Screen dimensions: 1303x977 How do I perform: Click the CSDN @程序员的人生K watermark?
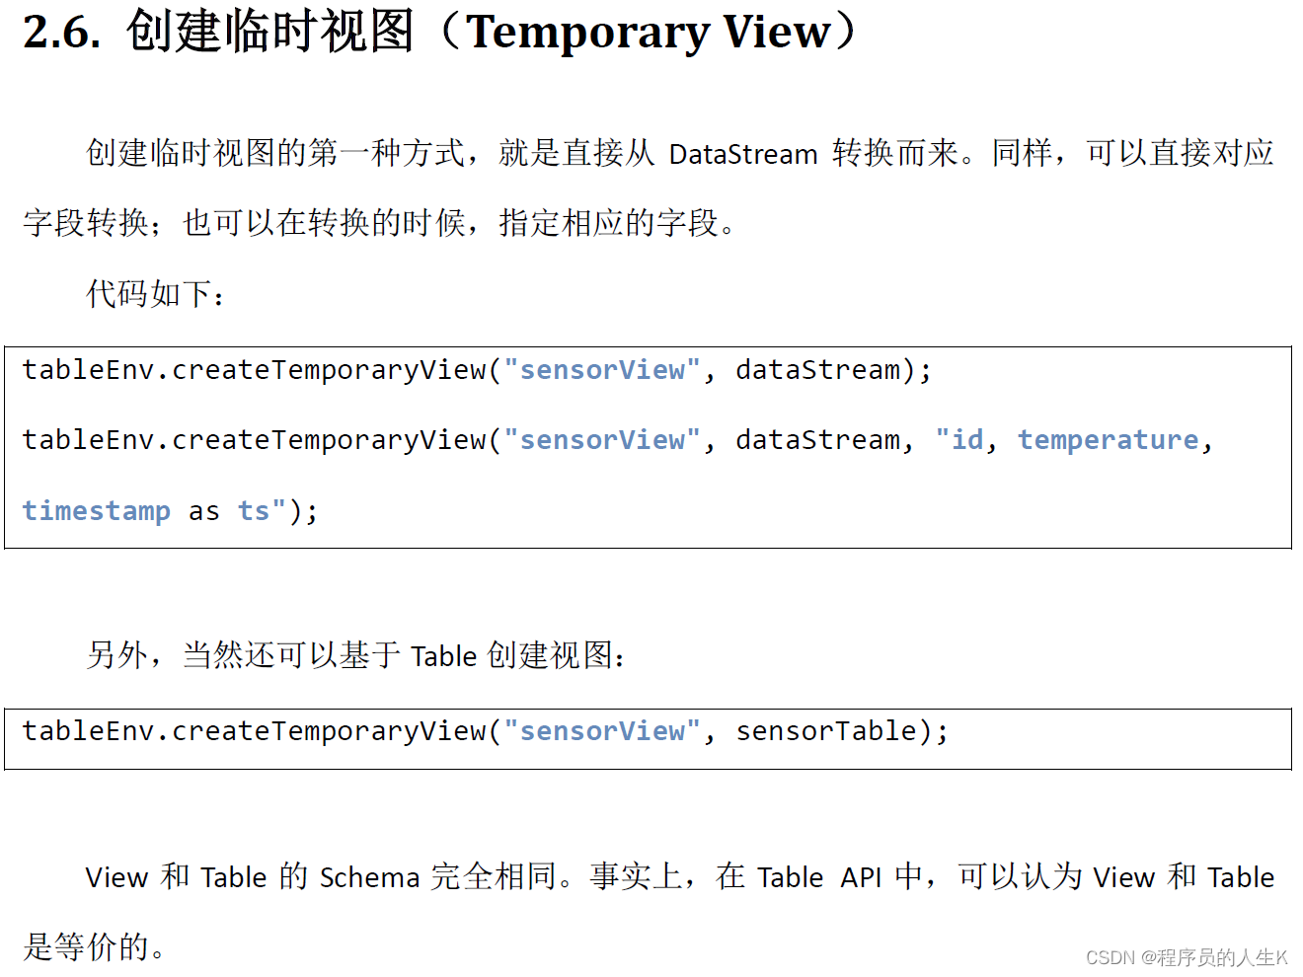(1187, 957)
